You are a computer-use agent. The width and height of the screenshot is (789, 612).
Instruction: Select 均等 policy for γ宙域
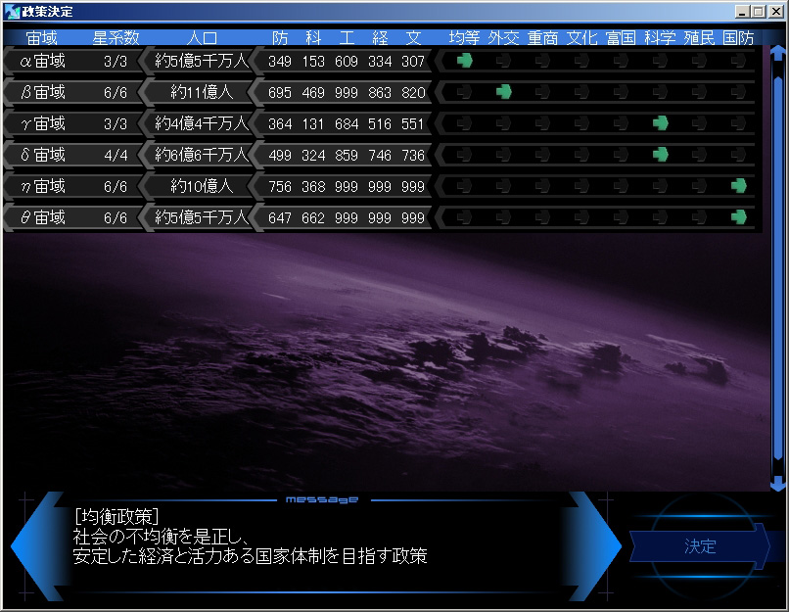point(464,123)
